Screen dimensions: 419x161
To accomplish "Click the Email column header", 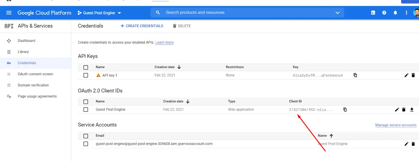I will [x=100, y=136].
